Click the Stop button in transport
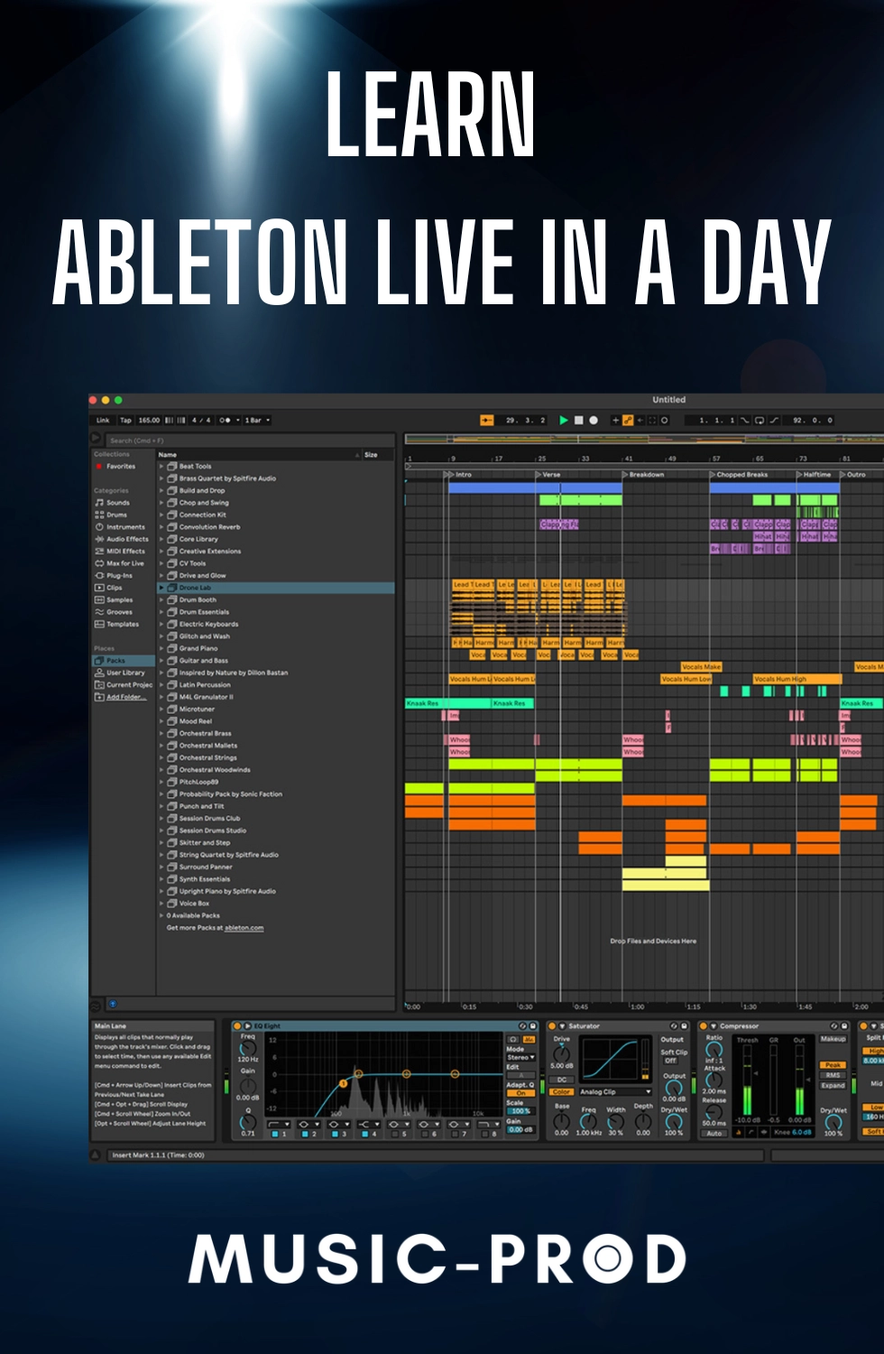The height and width of the screenshot is (1354, 884). click(x=579, y=420)
